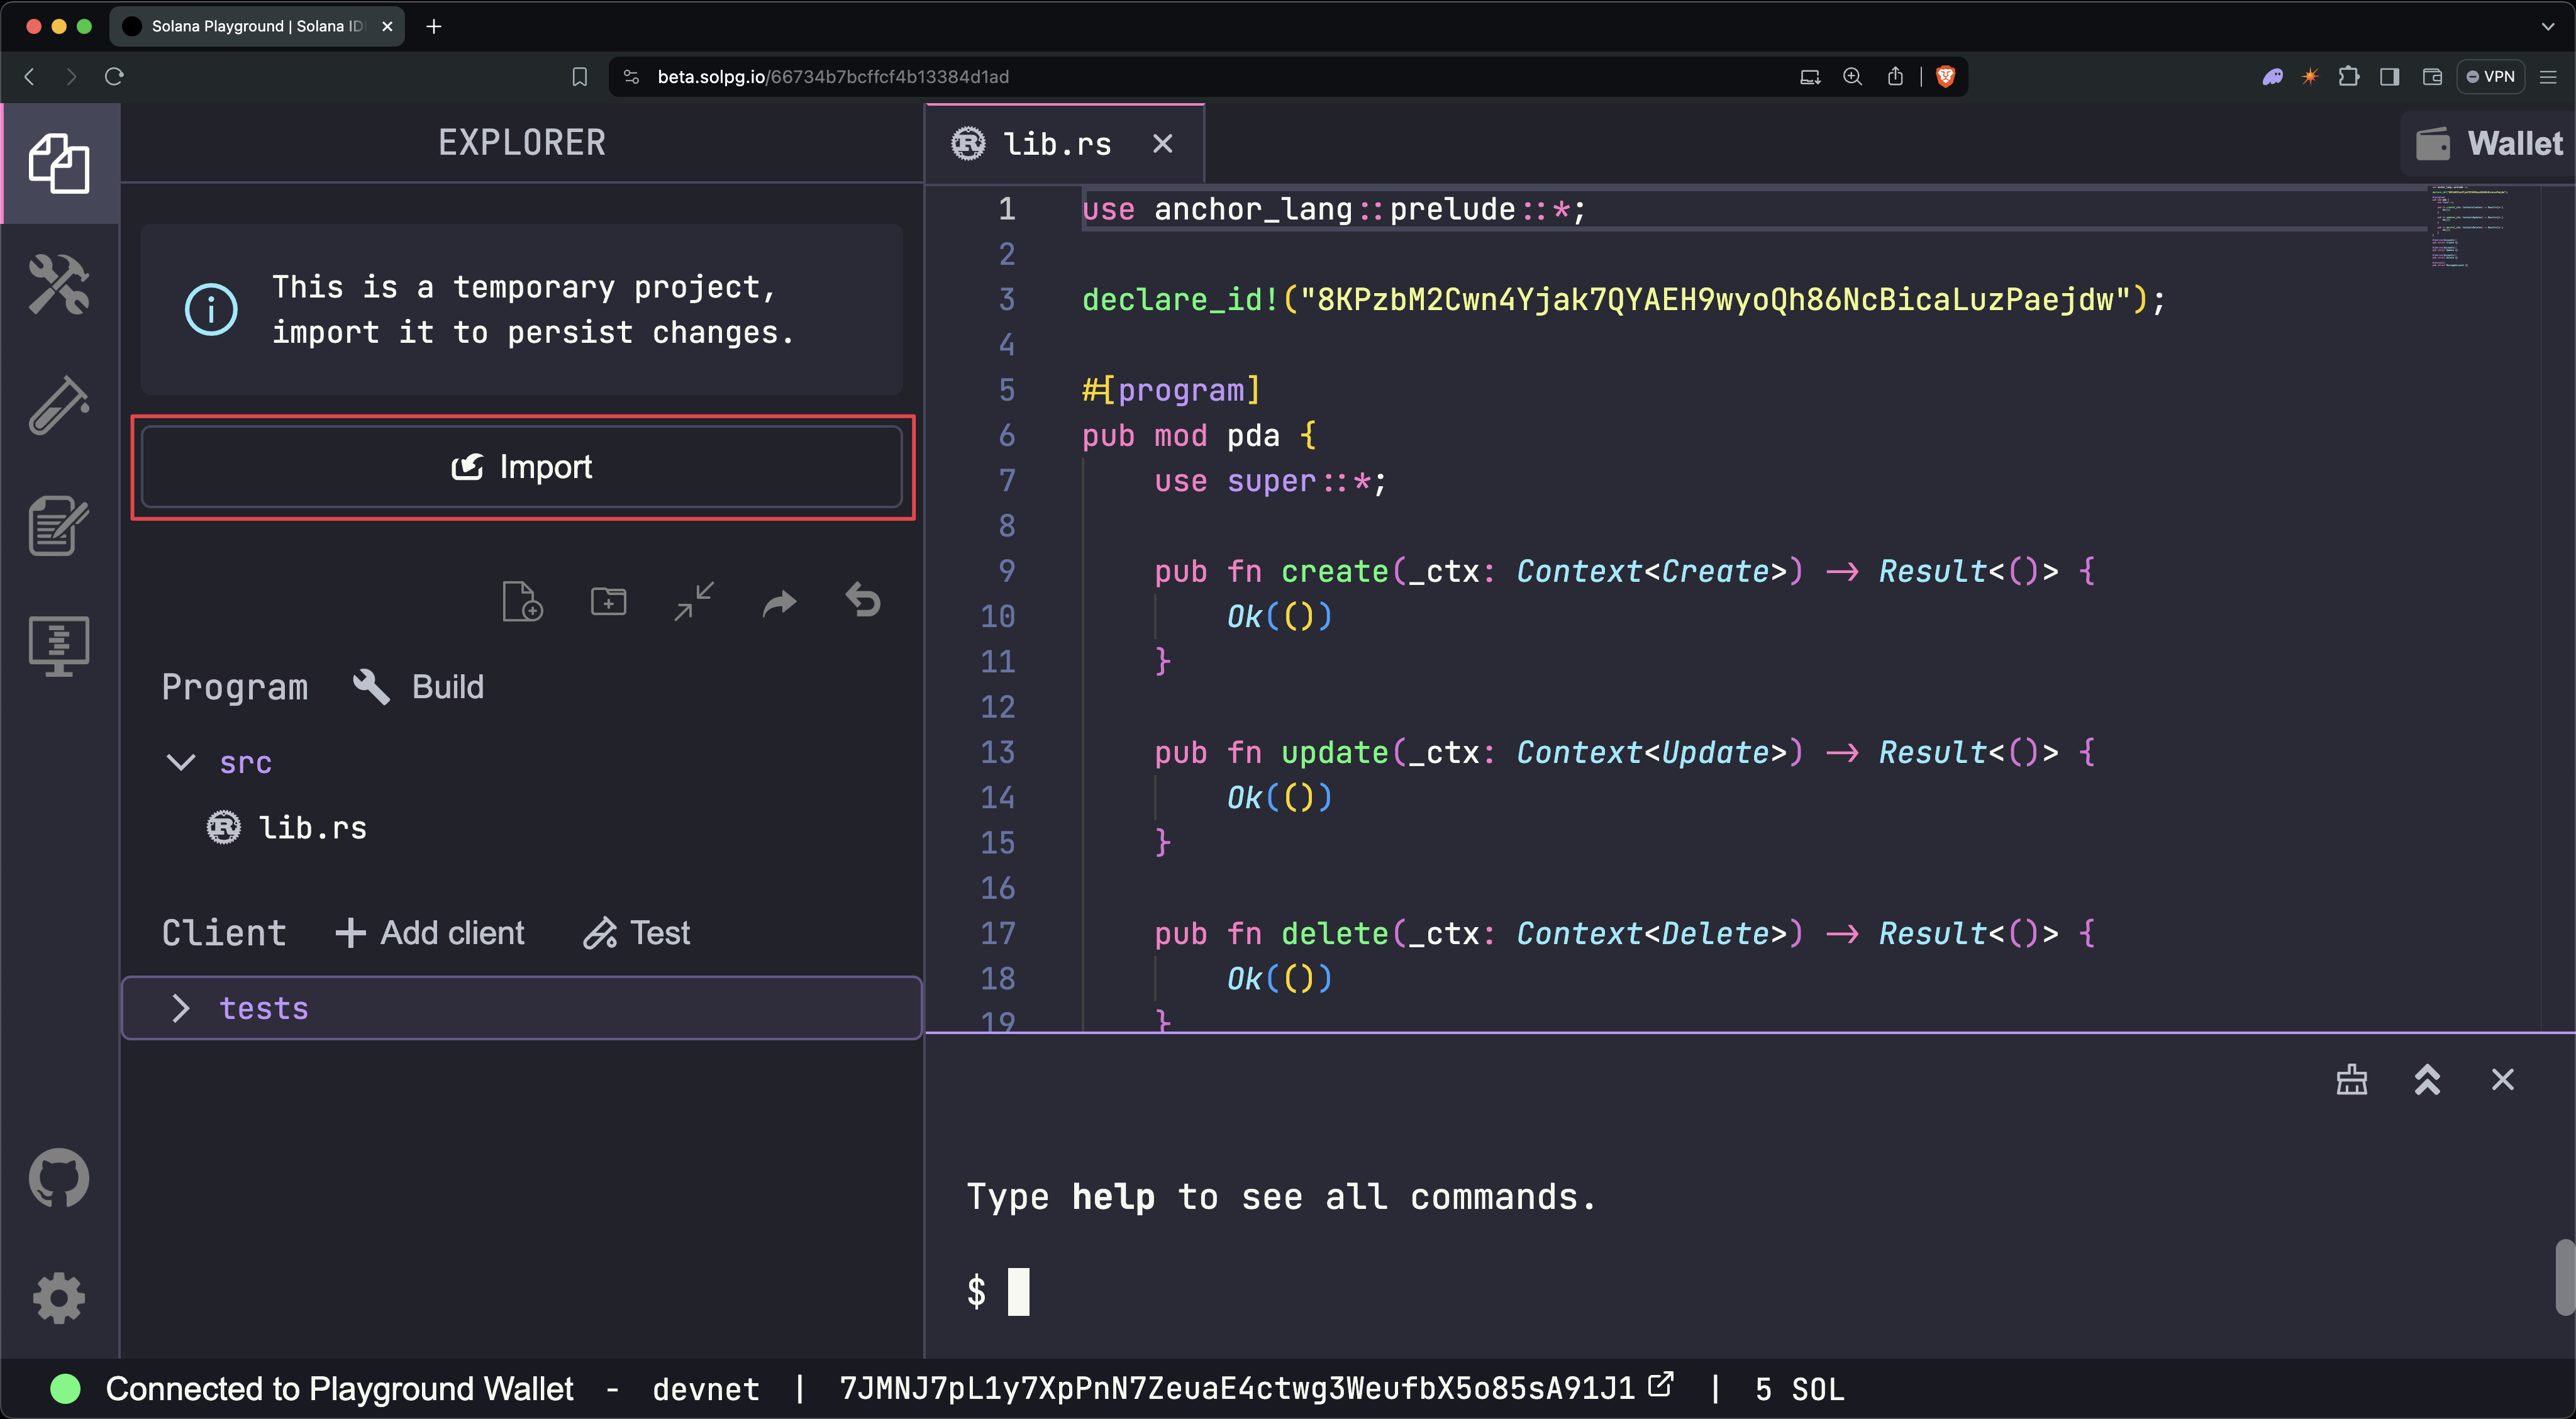The width and height of the screenshot is (2576, 1419).
Task: Toggle the Wallet panel
Action: coord(2489,144)
